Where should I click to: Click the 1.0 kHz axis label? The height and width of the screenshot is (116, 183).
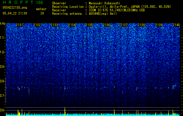pyautogui.click(x=3, y=52)
